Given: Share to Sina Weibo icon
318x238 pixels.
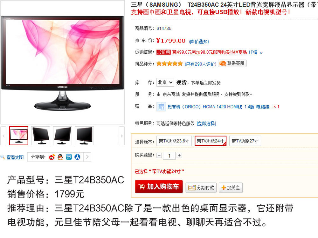Looking at the screenshot, I should pos(52,157).
